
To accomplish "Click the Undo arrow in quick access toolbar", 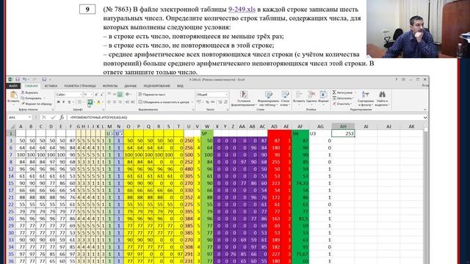I will [24, 80].
